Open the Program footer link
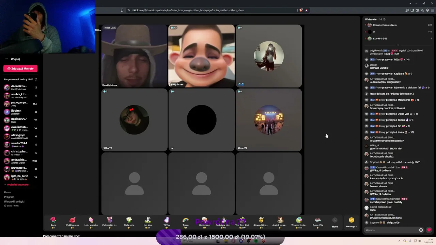The image size is (436, 245). coord(9,197)
